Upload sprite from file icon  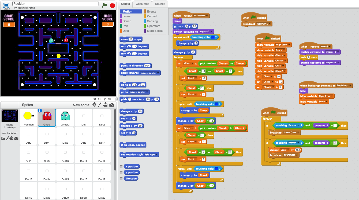(106, 105)
